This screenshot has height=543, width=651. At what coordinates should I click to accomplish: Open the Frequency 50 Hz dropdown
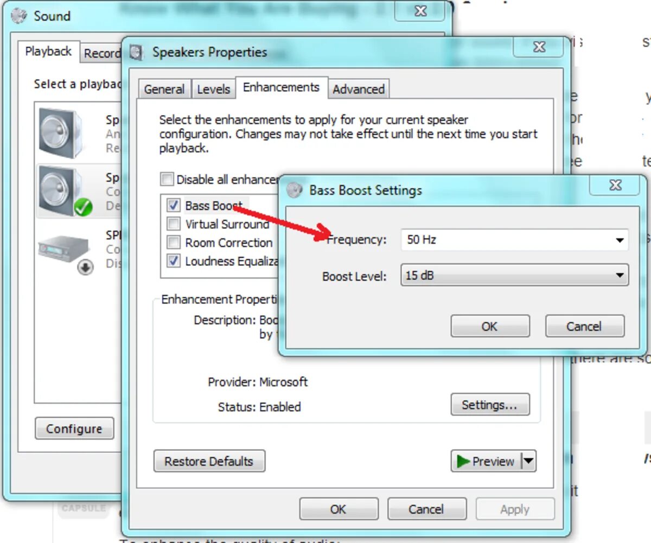pos(514,239)
